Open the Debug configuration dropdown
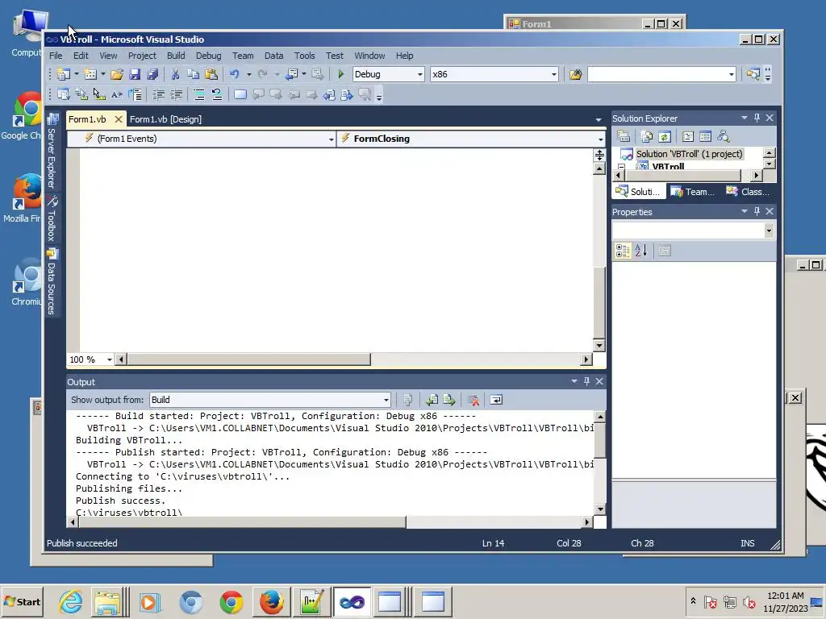826x619 pixels. pyautogui.click(x=419, y=74)
